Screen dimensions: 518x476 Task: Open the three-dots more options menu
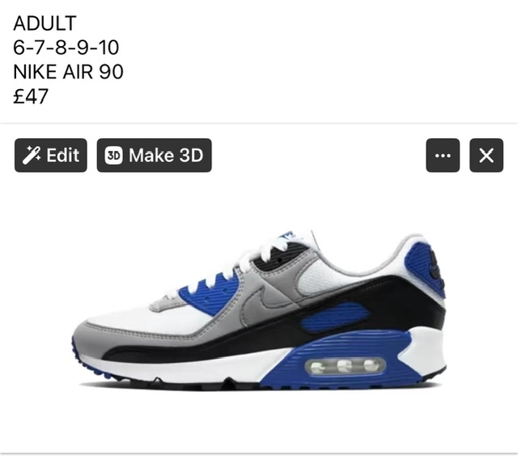[x=443, y=155]
